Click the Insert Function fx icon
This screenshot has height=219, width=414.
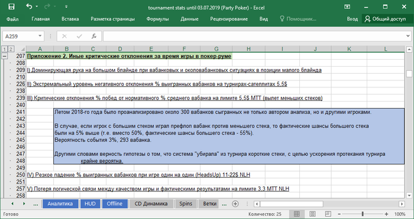(93, 37)
